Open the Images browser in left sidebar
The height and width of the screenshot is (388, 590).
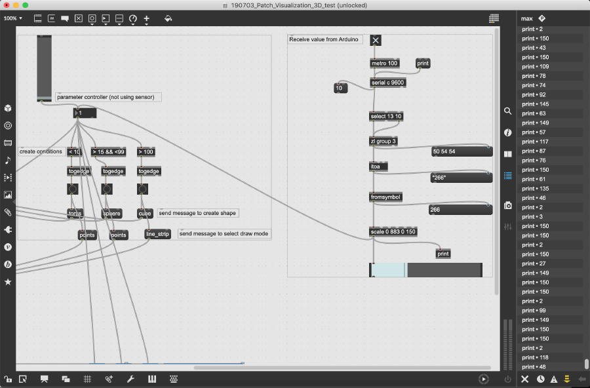[8, 195]
